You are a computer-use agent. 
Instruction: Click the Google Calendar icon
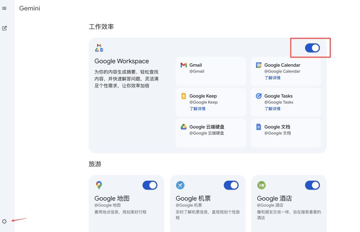(259, 65)
